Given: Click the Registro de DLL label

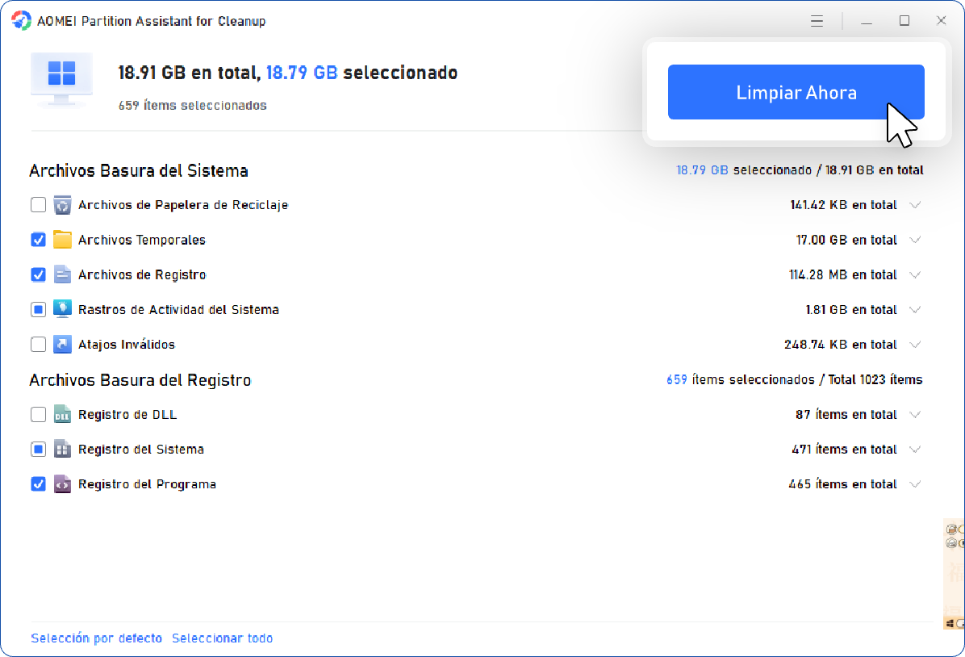Looking at the screenshot, I should (127, 414).
